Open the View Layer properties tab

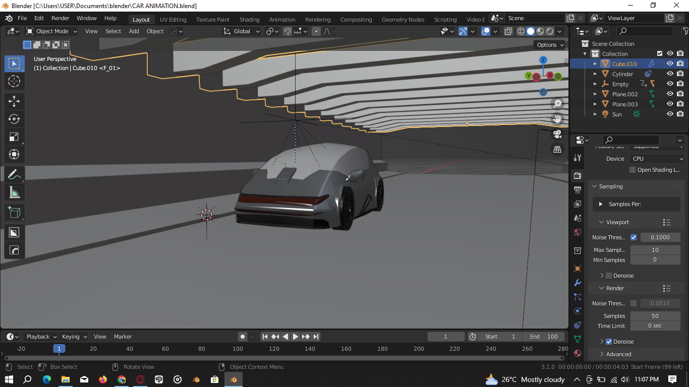click(x=578, y=204)
